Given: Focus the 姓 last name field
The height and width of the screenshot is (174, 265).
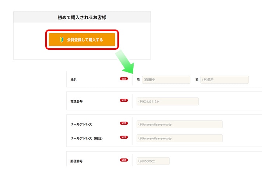Looking at the screenshot, I should tap(166, 80).
